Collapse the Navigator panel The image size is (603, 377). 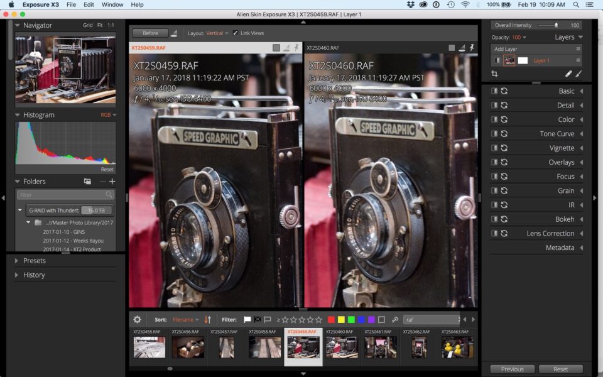tap(18, 25)
